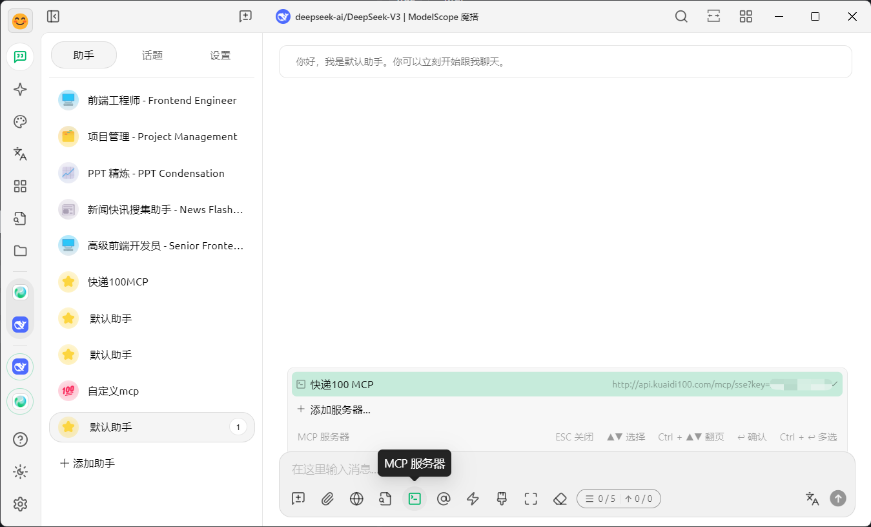Search messages with magnifier icon
Image resolution: width=871 pixels, height=527 pixels.
(x=681, y=17)
